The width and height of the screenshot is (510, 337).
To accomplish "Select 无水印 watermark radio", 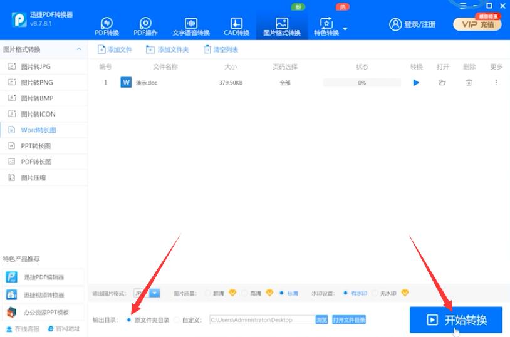I will [375, 293].
